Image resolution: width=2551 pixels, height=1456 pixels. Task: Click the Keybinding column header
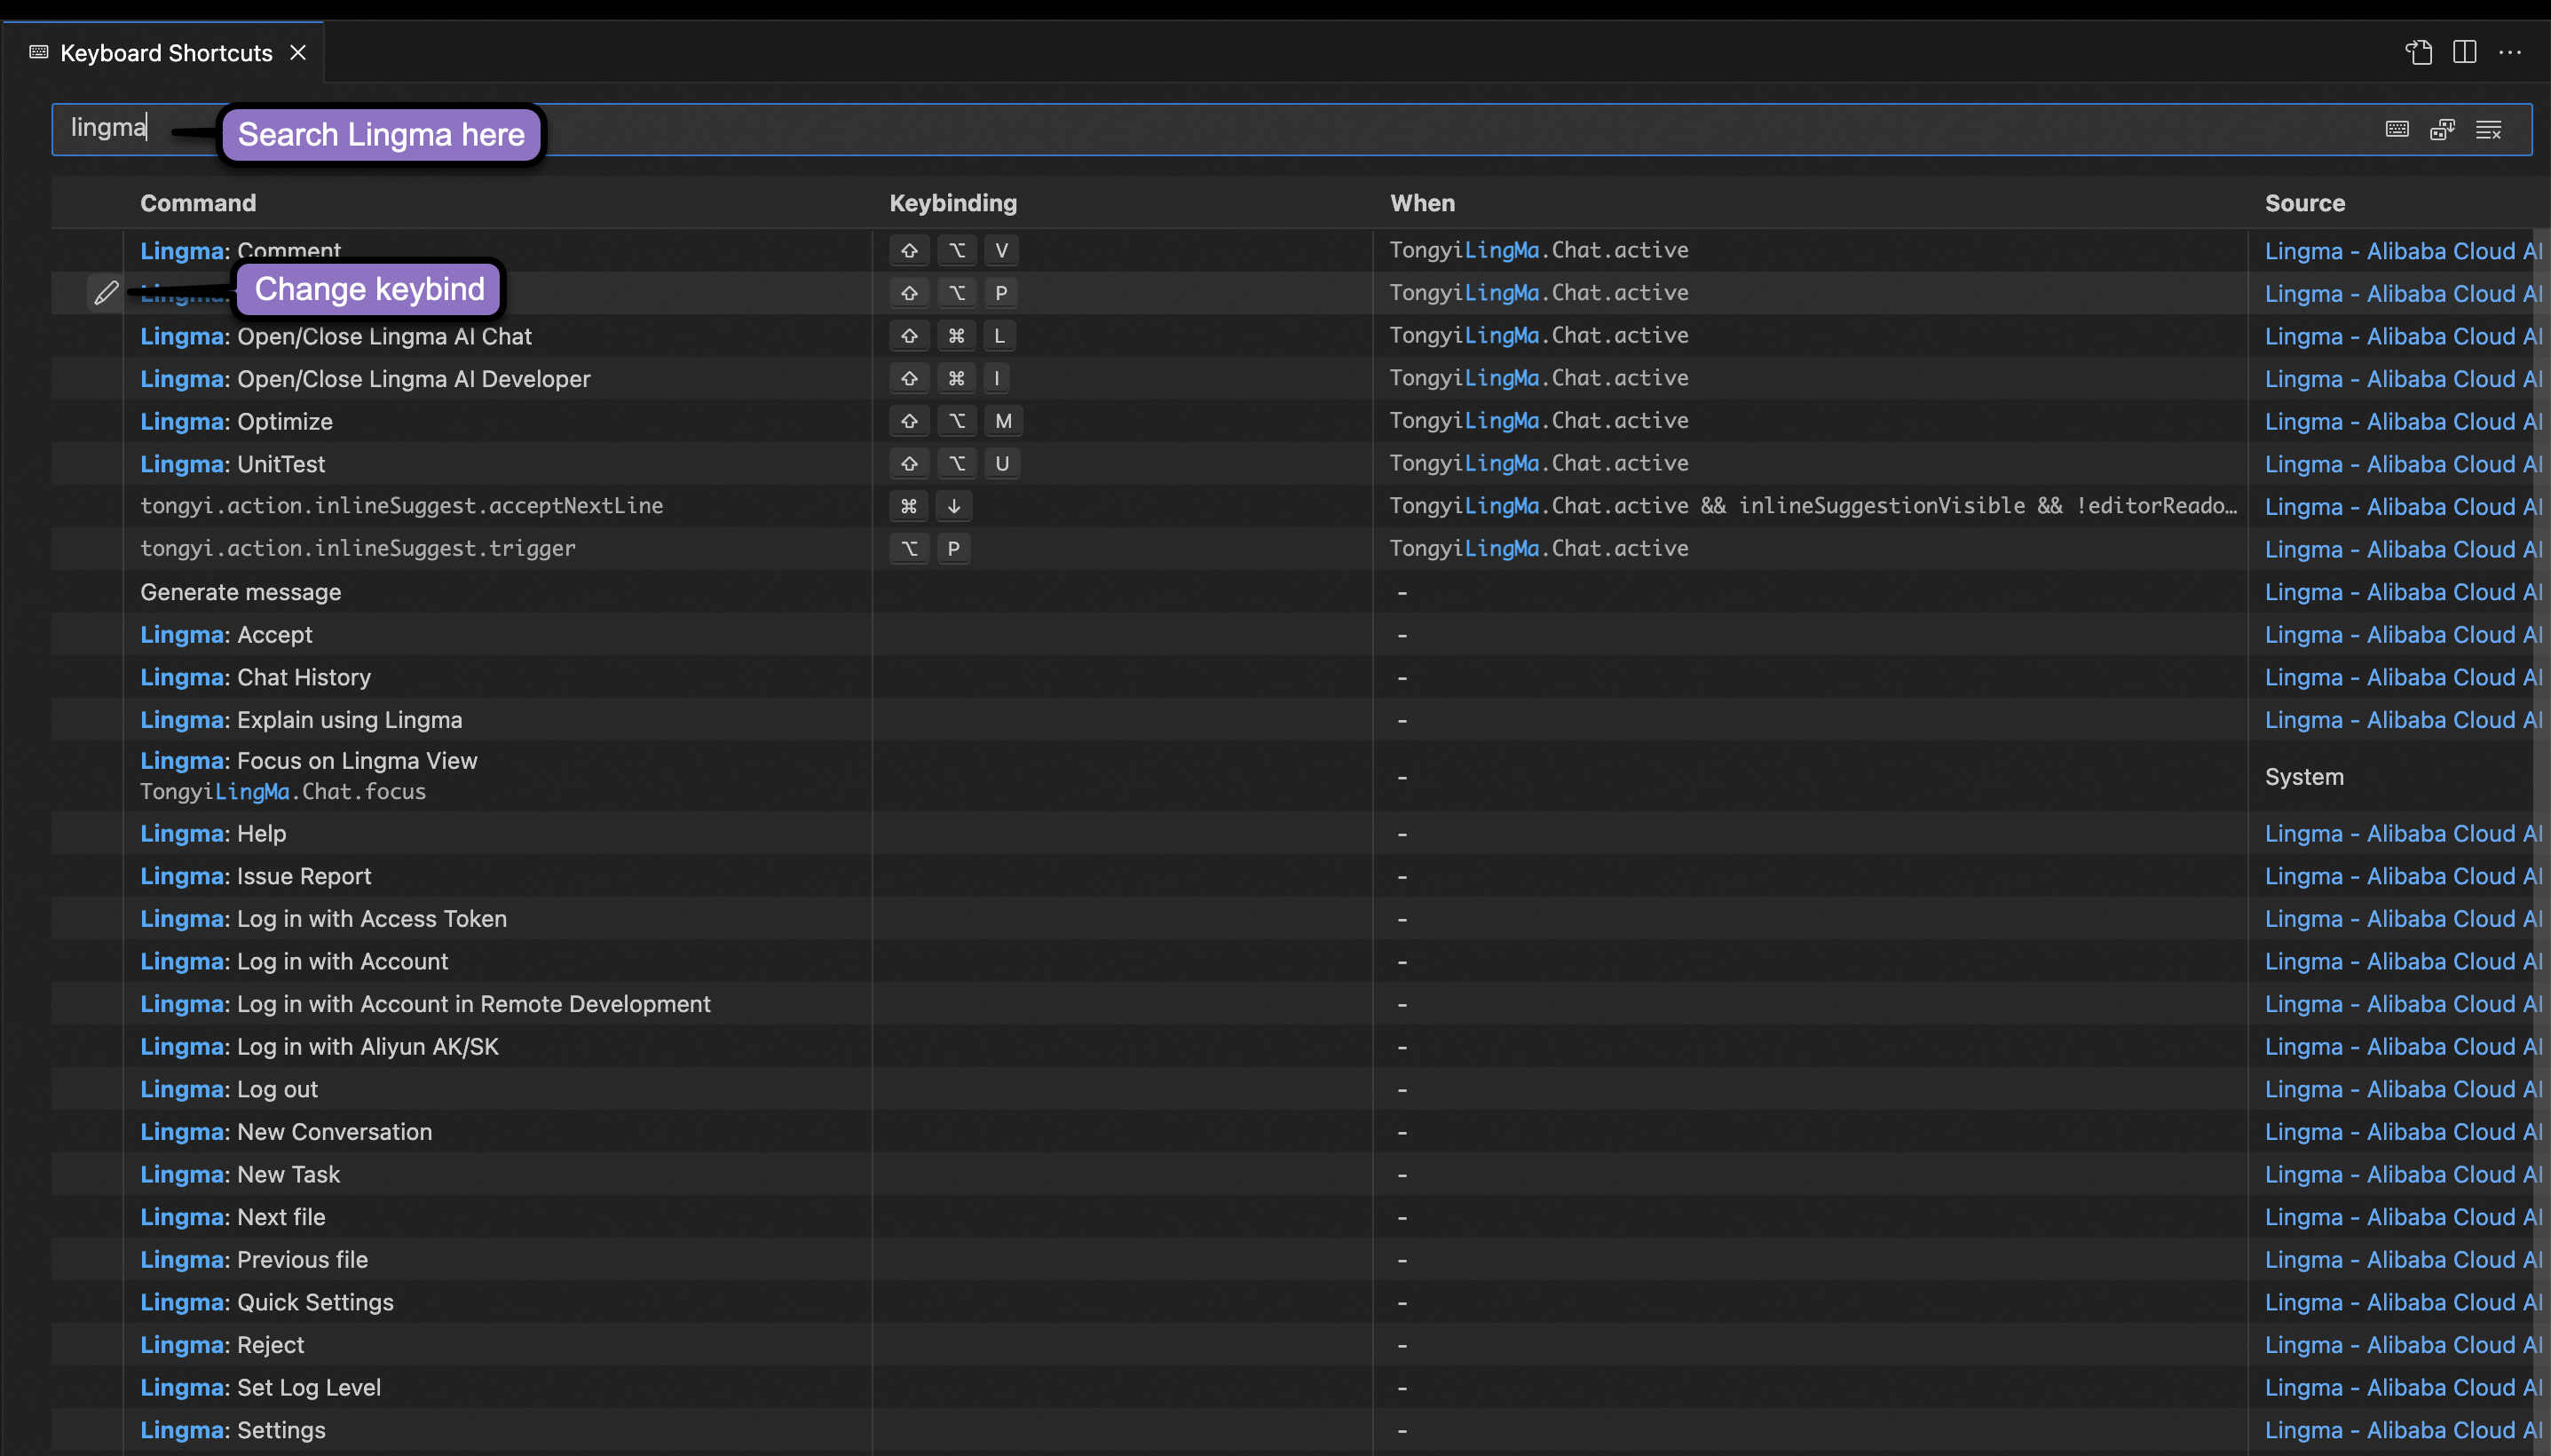click(x=952, y=203)
